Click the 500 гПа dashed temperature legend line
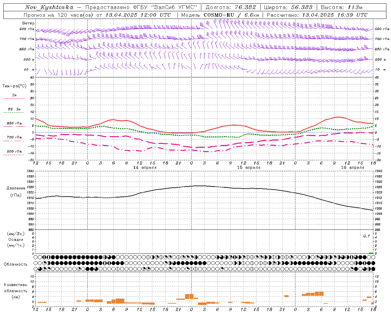 point(14,155)
